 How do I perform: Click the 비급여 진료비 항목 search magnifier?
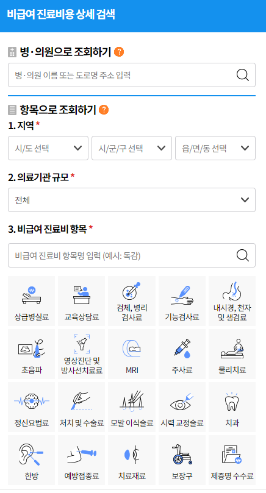coord(242,255)
